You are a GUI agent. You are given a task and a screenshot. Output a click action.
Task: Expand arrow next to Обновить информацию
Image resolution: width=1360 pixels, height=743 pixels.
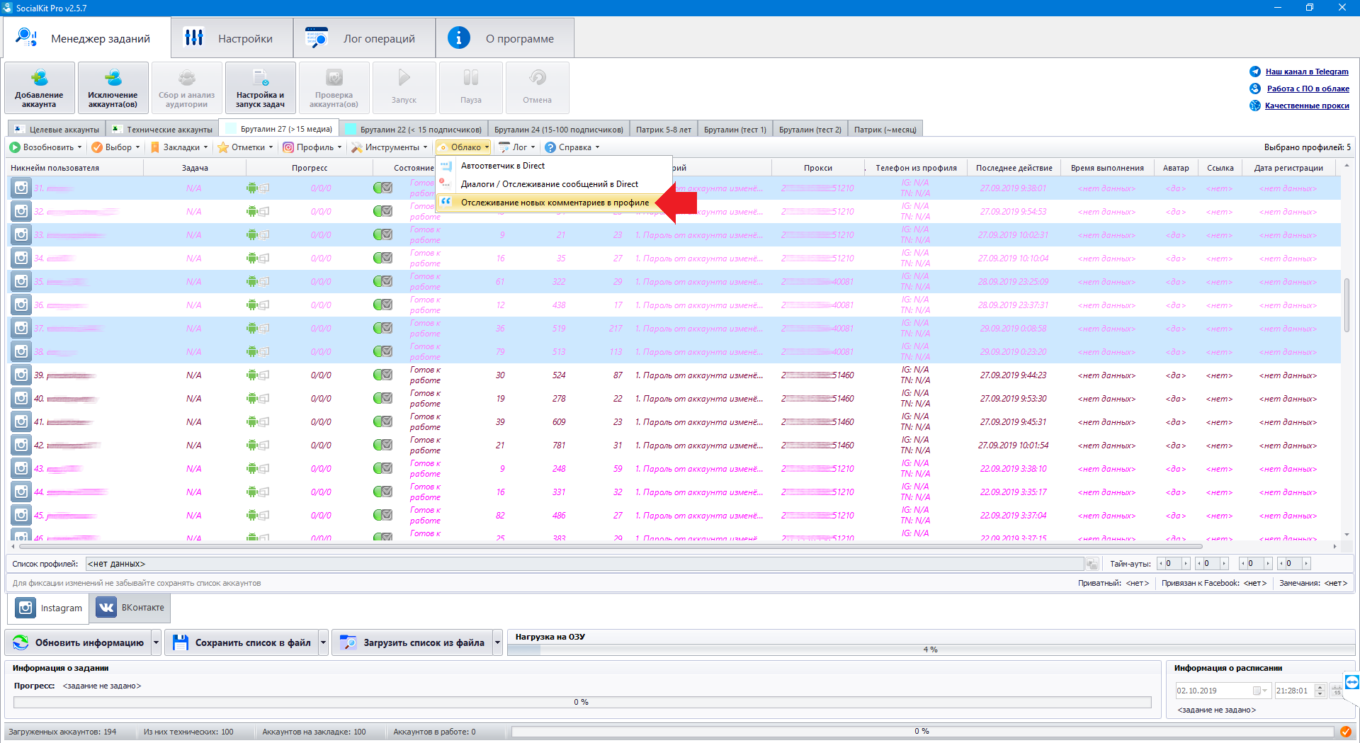coord(157,642)
